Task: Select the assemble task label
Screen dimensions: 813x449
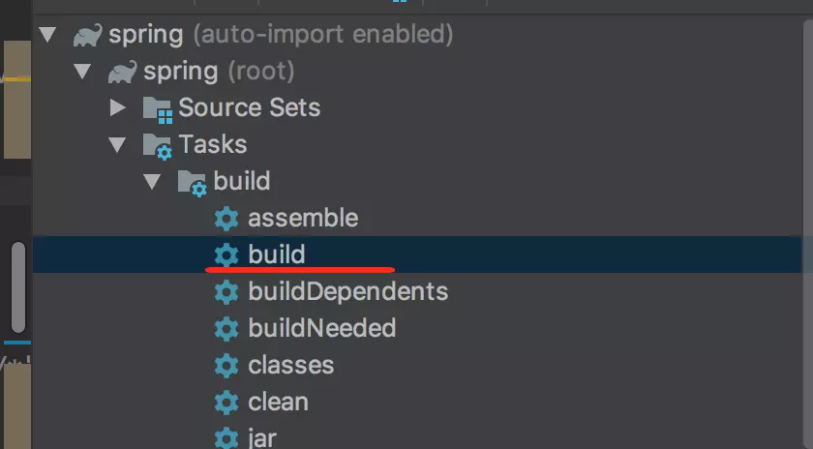Action: pyautogui.click(x=303, y=219)
